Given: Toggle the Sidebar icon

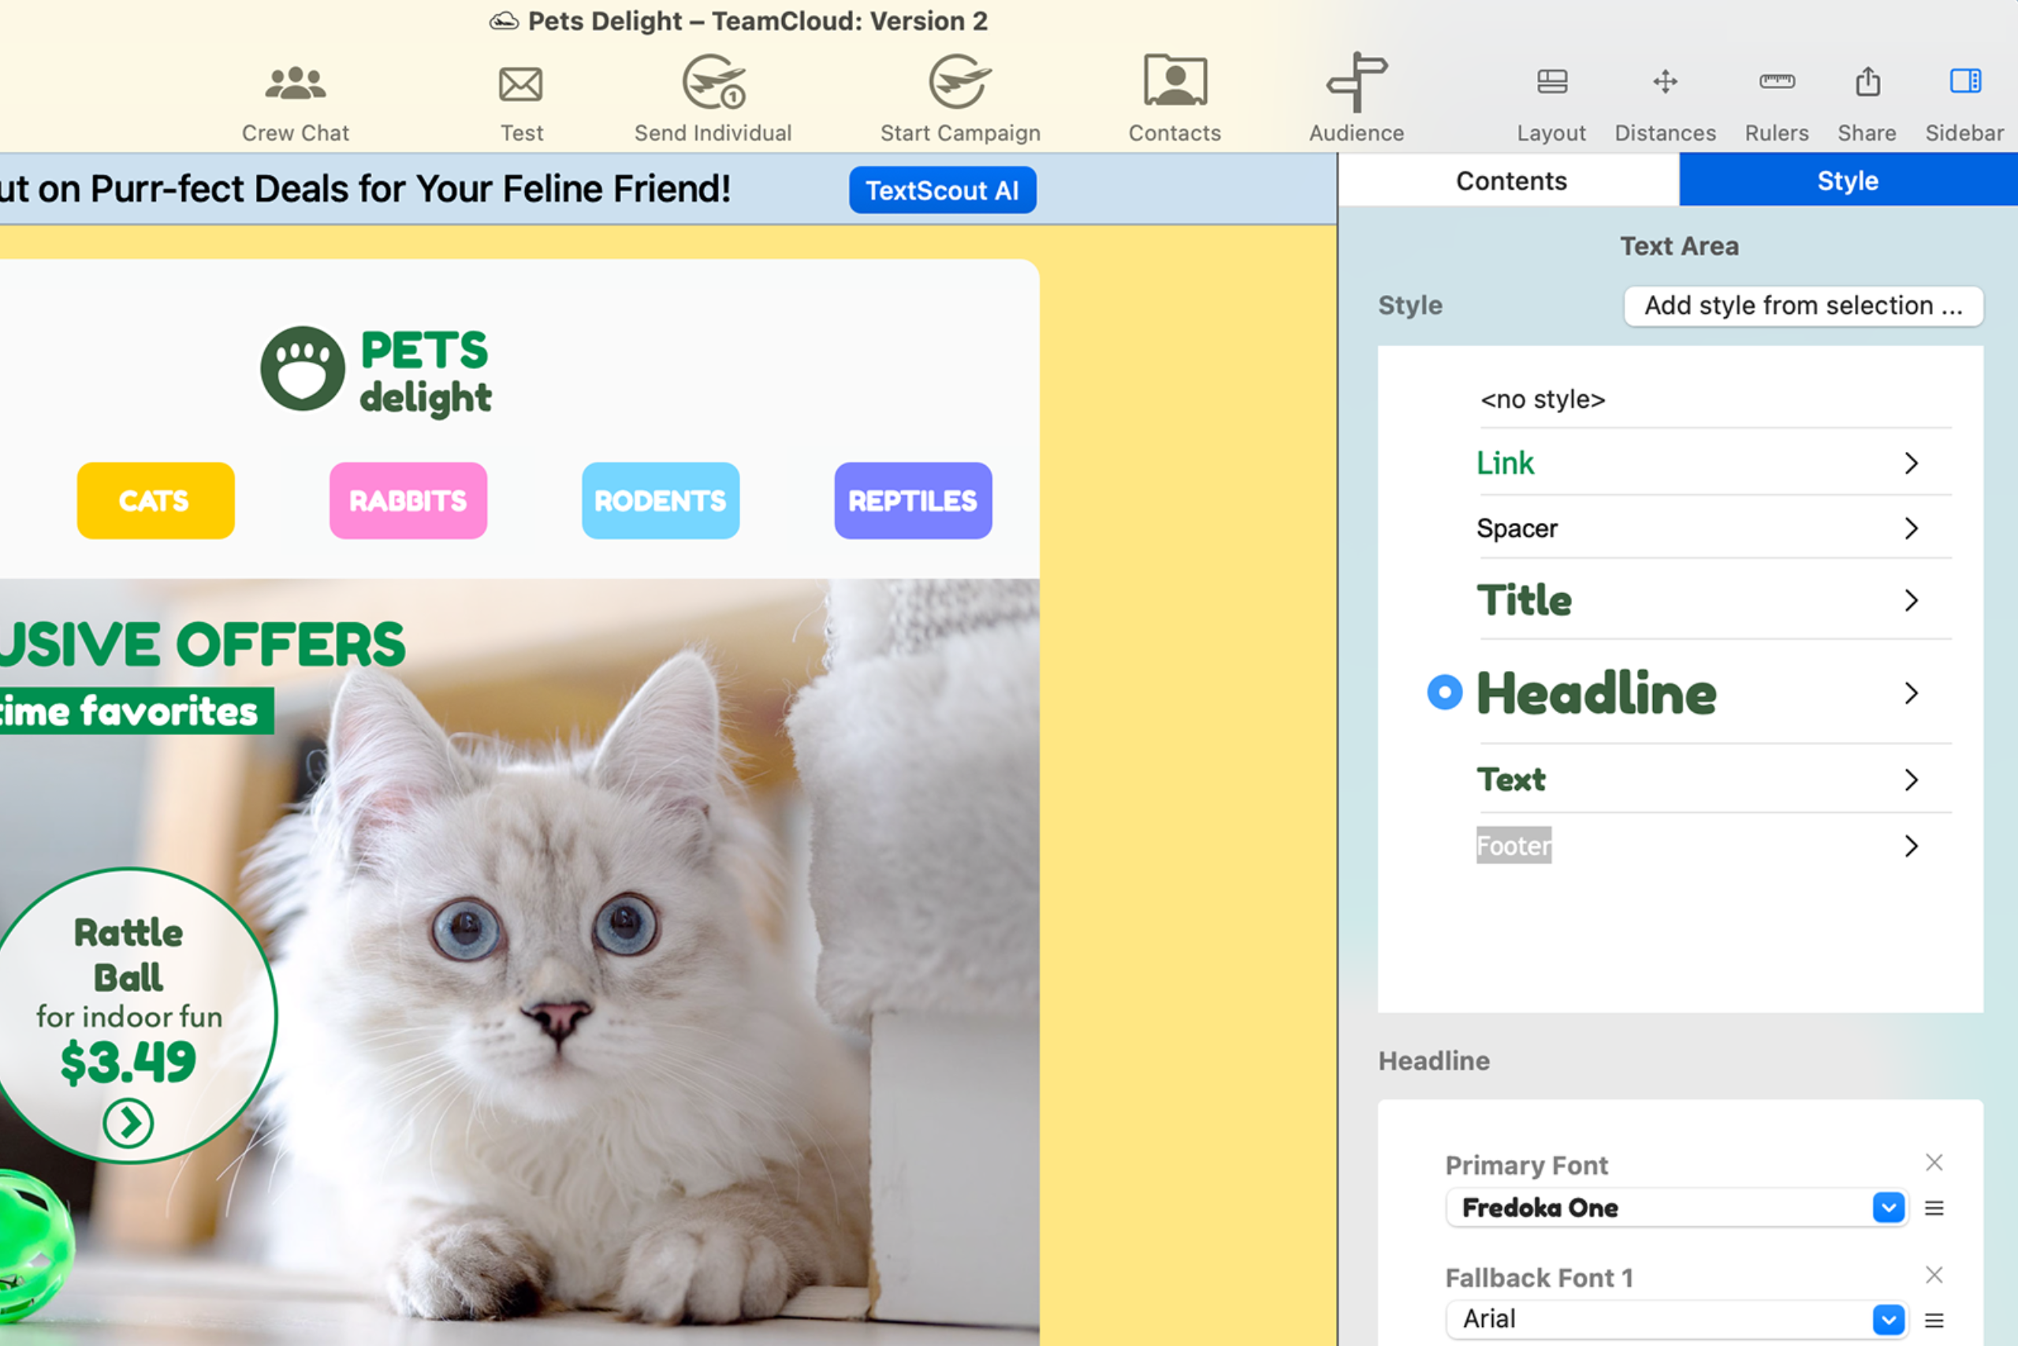Looking at the screenshot, I should pos(1965,81).
